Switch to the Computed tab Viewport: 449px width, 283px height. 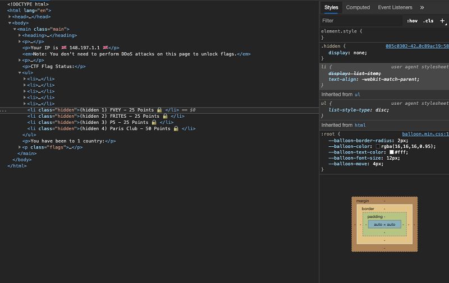(358, 7)
